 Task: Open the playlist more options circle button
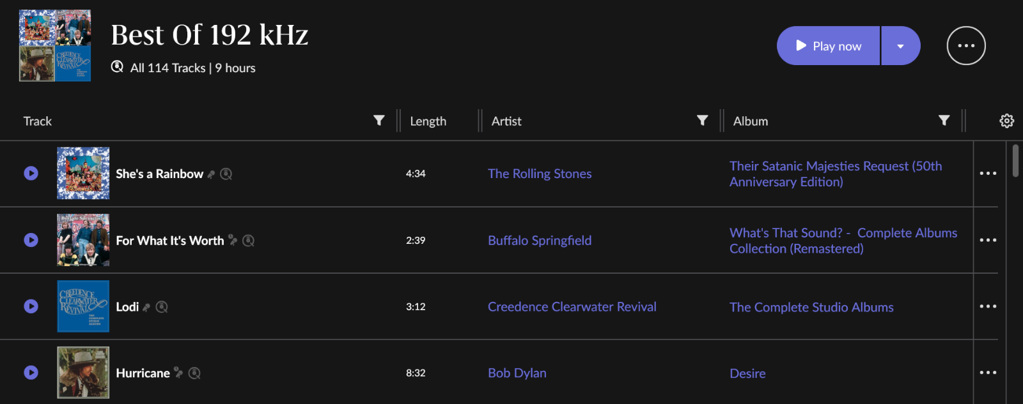(x=966, y=45)
